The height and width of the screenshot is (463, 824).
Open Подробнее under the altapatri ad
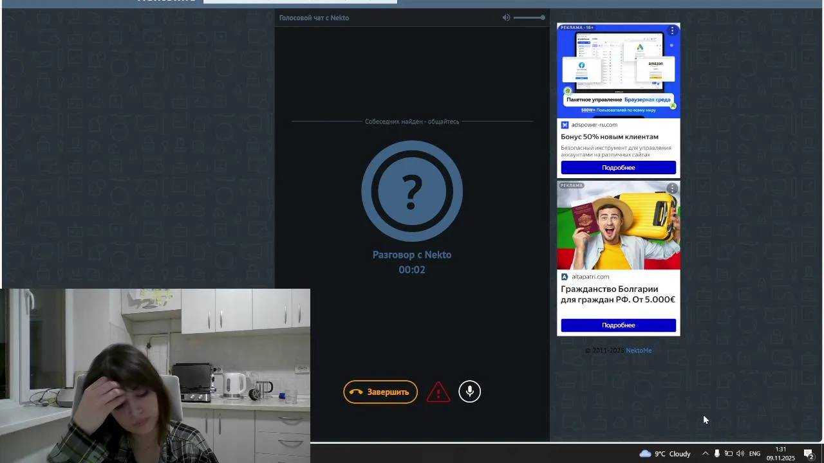(619, 325)
